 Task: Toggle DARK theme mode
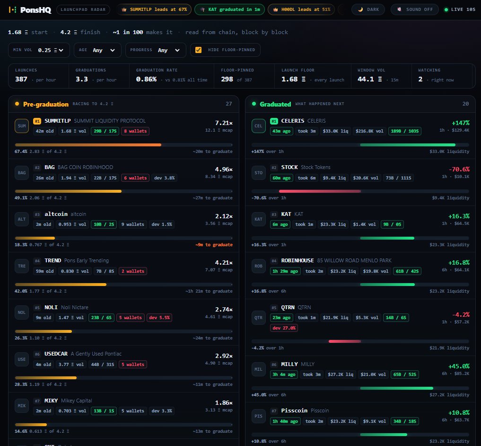(369, 9)
